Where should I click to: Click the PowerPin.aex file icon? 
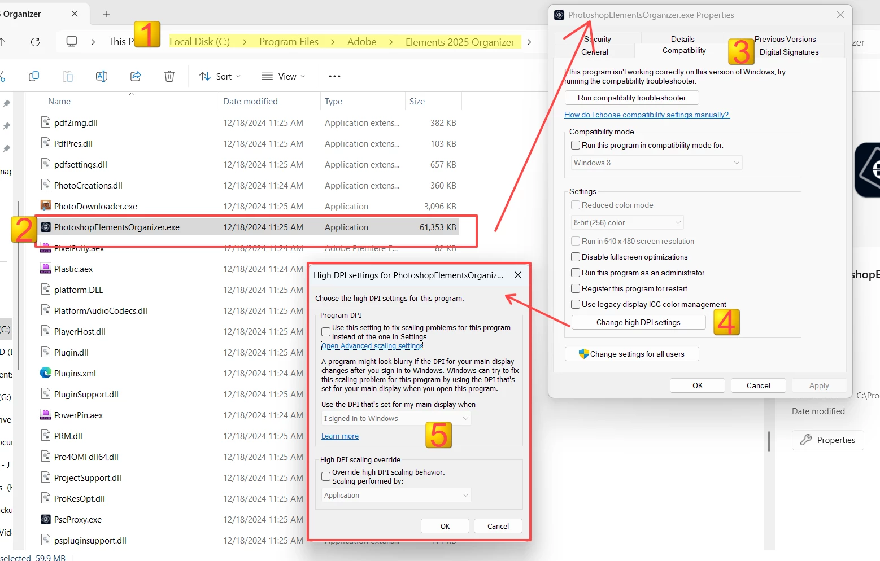[46, 415]
